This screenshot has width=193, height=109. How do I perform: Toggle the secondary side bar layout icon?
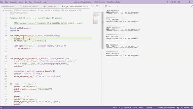click(175, 2)
